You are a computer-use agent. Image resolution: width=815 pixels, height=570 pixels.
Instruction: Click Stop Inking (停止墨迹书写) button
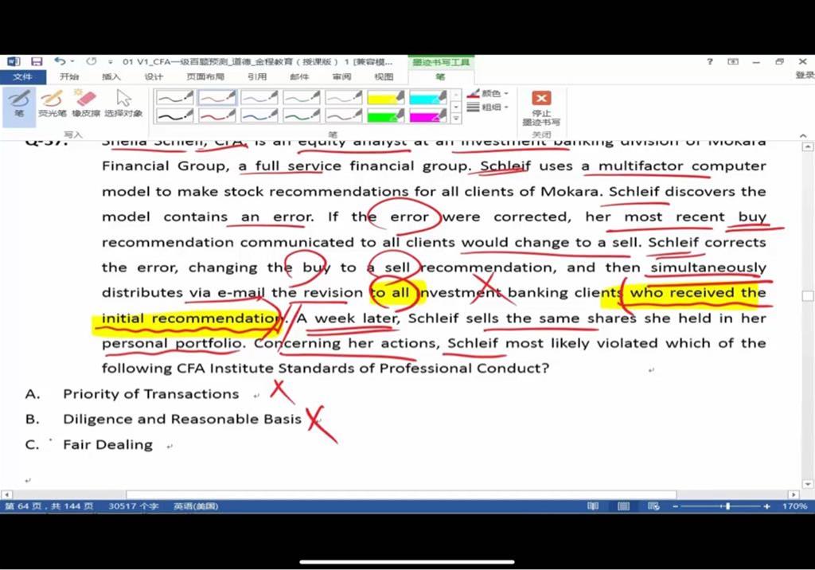tap(541, 108)
